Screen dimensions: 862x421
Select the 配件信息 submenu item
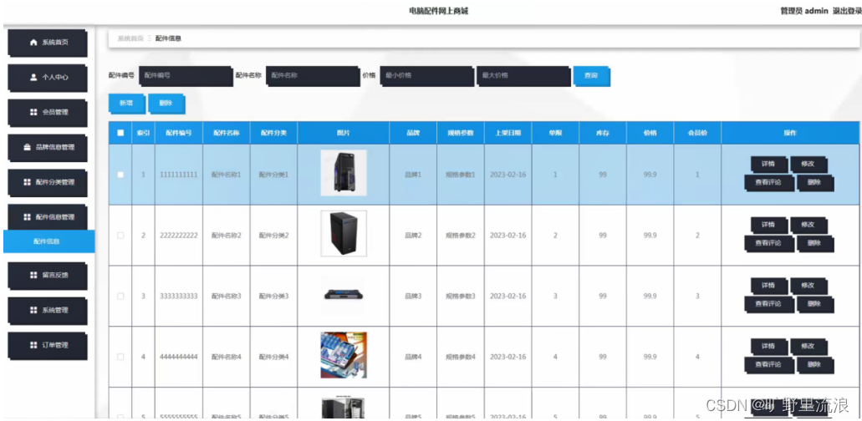[x=49, y=241]
